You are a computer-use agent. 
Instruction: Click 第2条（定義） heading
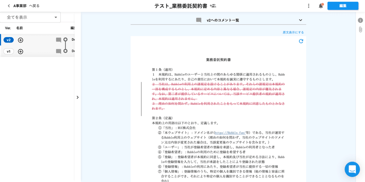[162, 118]
